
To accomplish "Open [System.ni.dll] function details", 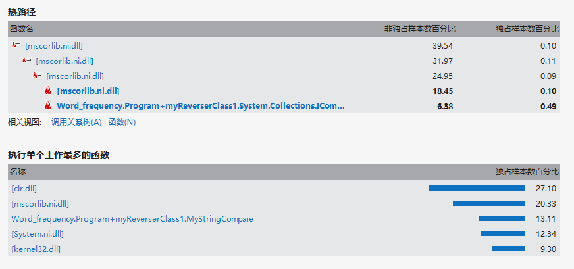I will [x=40, y=234].
